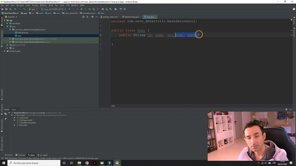Expand the Configure build step arrow
Screen dimensions: 296x166
point(14,120)
